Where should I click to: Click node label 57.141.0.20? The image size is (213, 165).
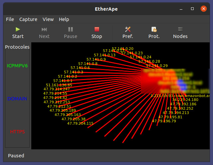click(122, 49)
